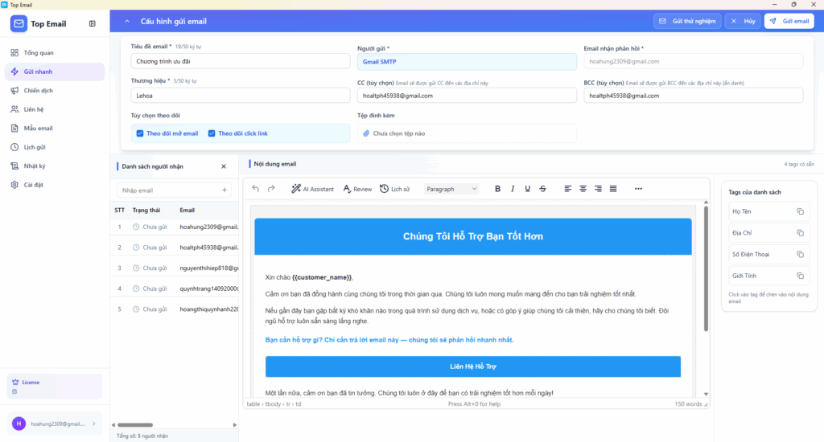Align text left
Image resolution: width=824 pixels, height=442 pixels.
tap(567, 189)
